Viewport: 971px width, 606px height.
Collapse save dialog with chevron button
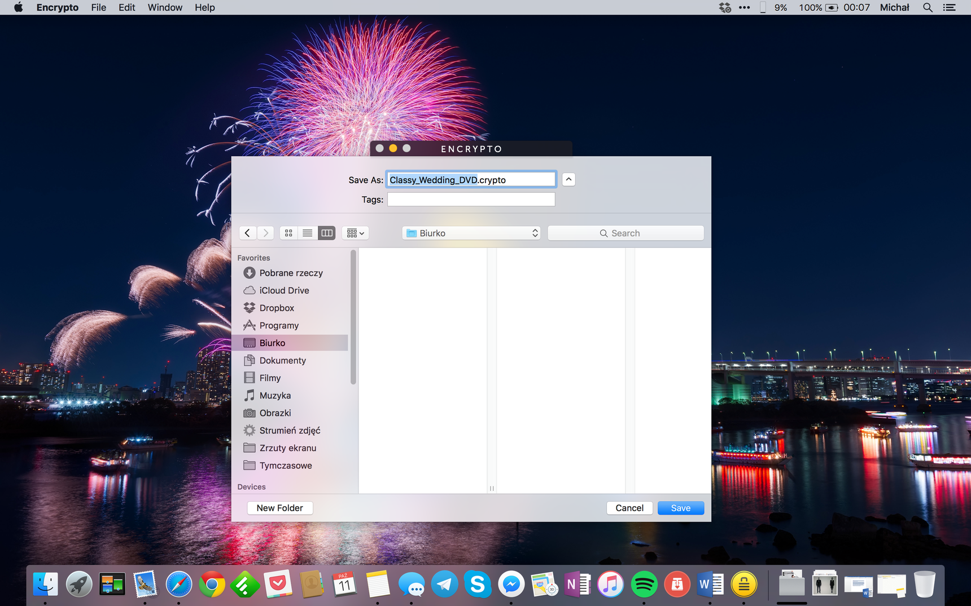pyautogui.click(x=568, y=179)
